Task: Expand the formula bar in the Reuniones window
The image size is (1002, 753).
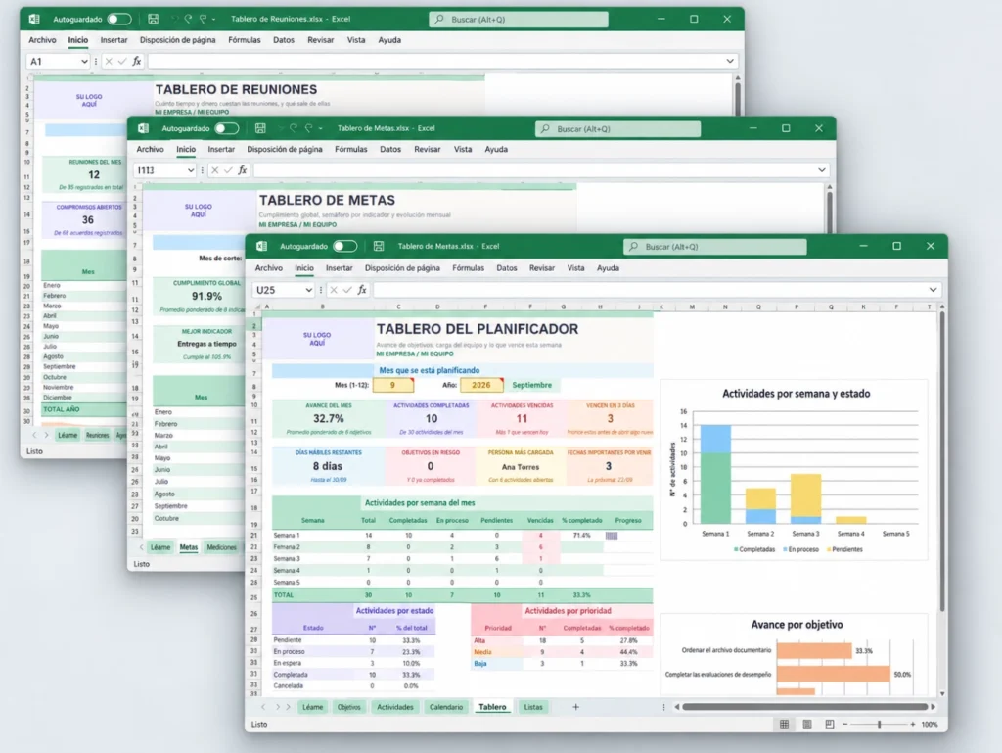Action: pos(730,61)
